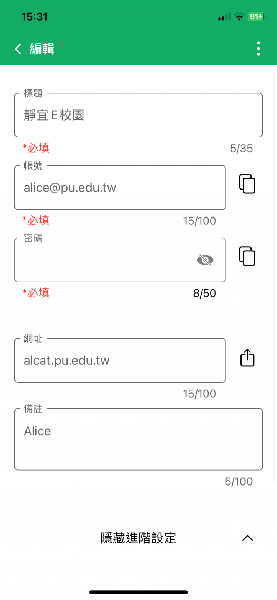Toggle password visibility eye icon
The height and width of the screenshot is (600, 277).
pyautogui.click(x=205, y=260)
